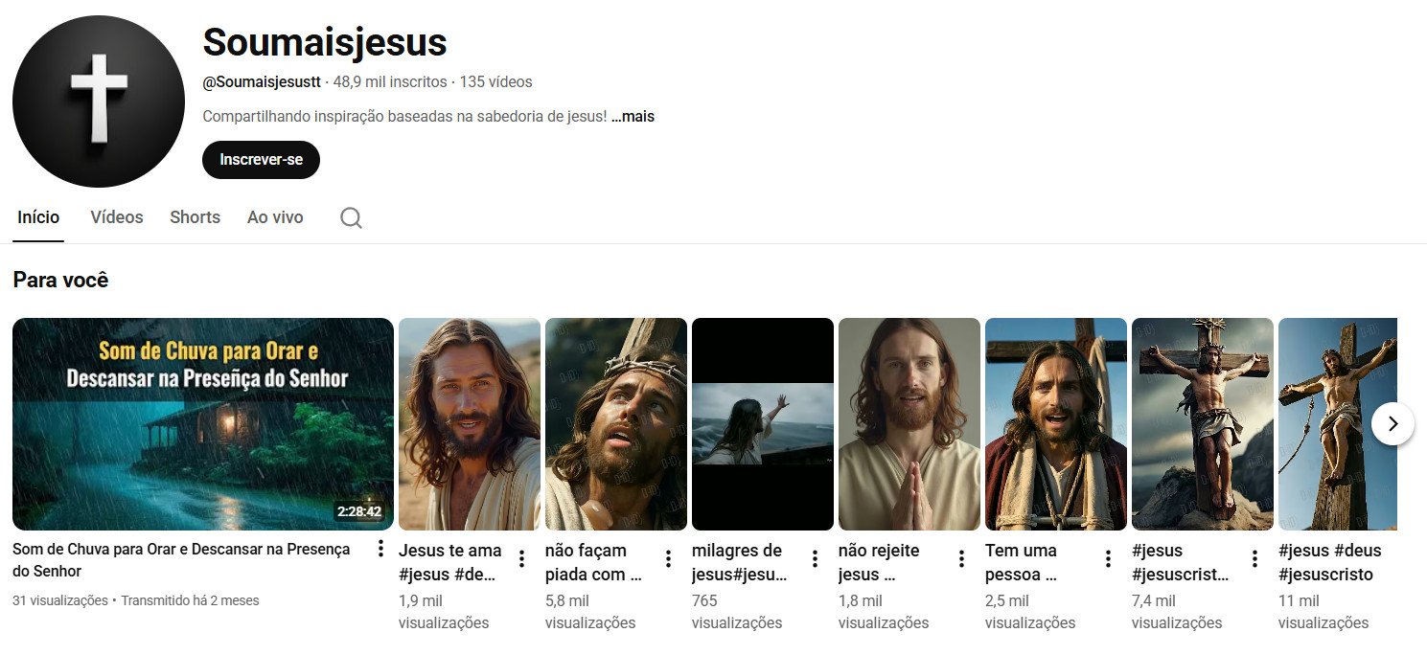Open options menu on '#jesus #jesuscrist' video

click(1254, 556)
